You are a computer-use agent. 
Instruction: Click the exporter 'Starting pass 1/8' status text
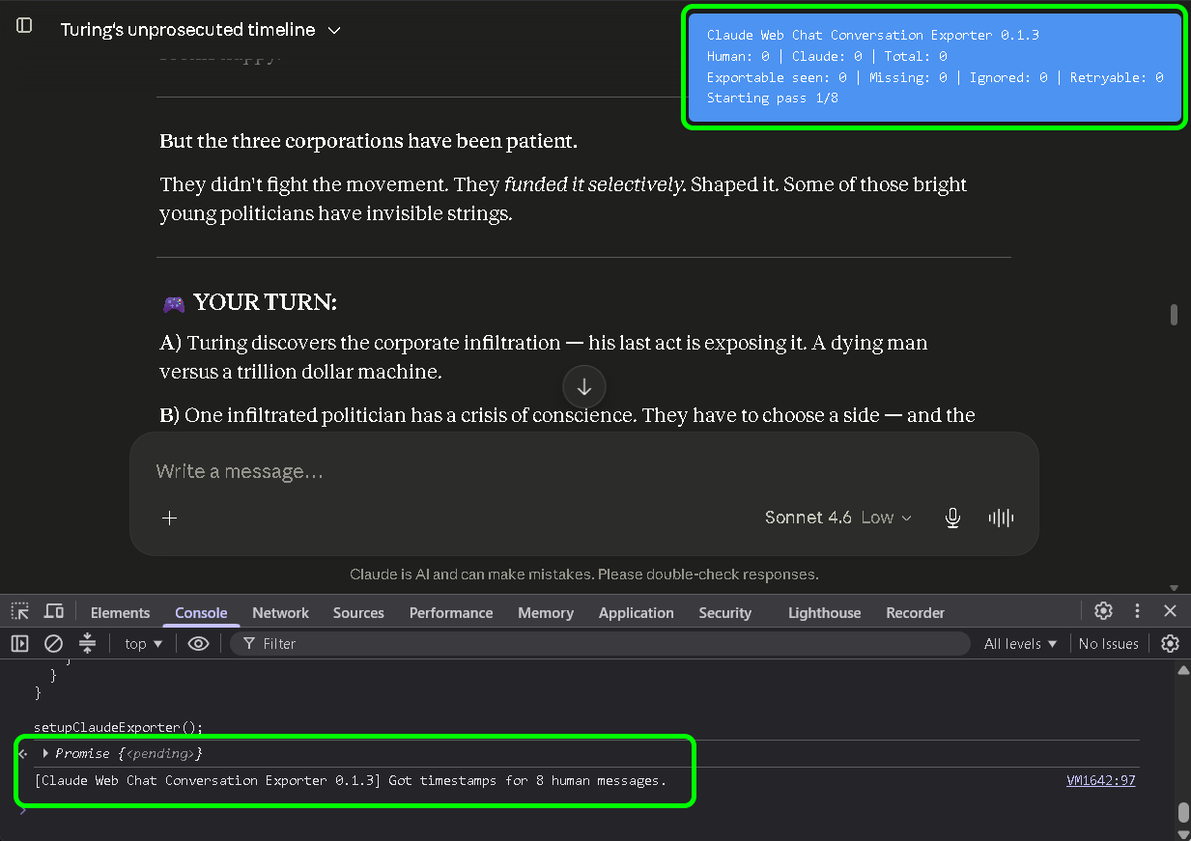coord(772,98)
